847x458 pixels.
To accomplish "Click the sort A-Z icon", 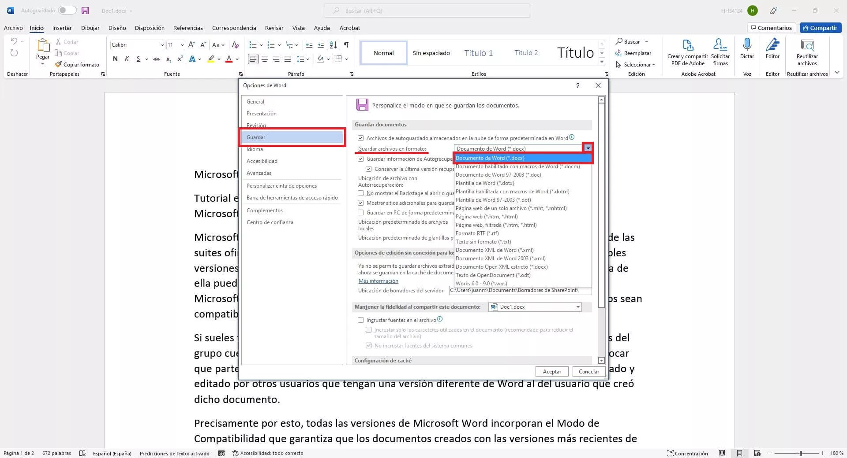I will (x=334, y=44).
